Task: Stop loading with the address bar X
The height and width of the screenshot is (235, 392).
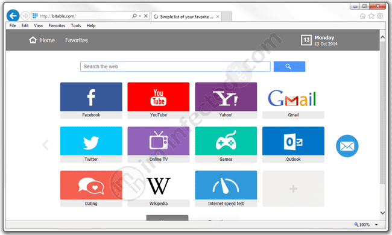Action: [x=146, y=16]
